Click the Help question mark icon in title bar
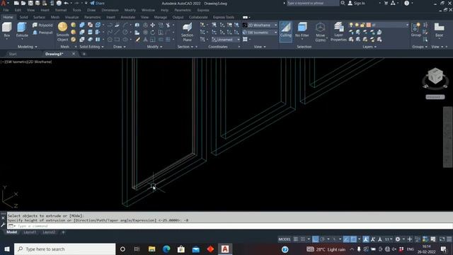Image resolution: width=453 pixels, height=255 pixels. tap(406, 3)
